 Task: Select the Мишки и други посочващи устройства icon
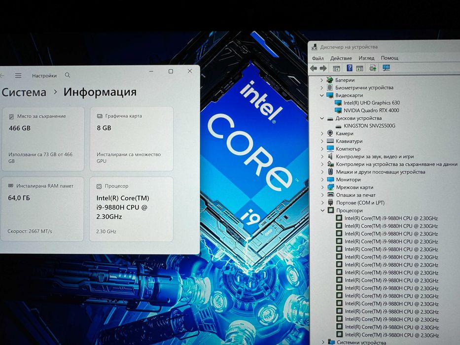(331, 172)
